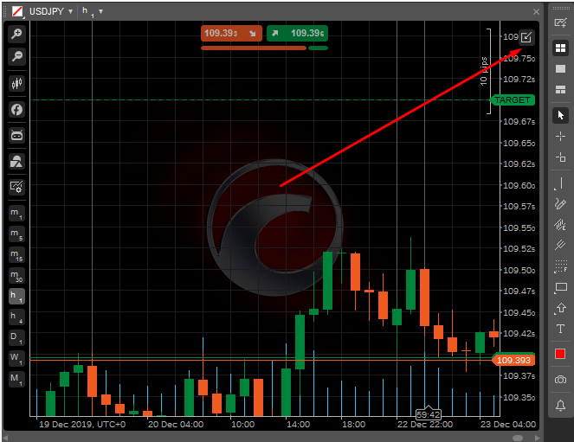The width and height of the screenshot is (574, 442).
Task: Select the text tool
Action: pos(560,329)
